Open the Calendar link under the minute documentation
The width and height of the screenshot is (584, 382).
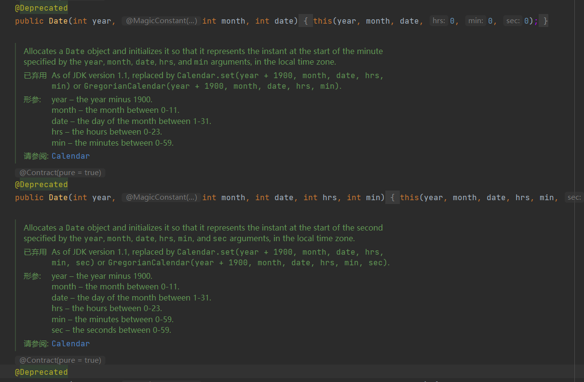(70, 156)
